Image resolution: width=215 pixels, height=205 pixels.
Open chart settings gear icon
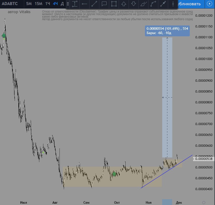pyautogui.click(x=204, y=202)
